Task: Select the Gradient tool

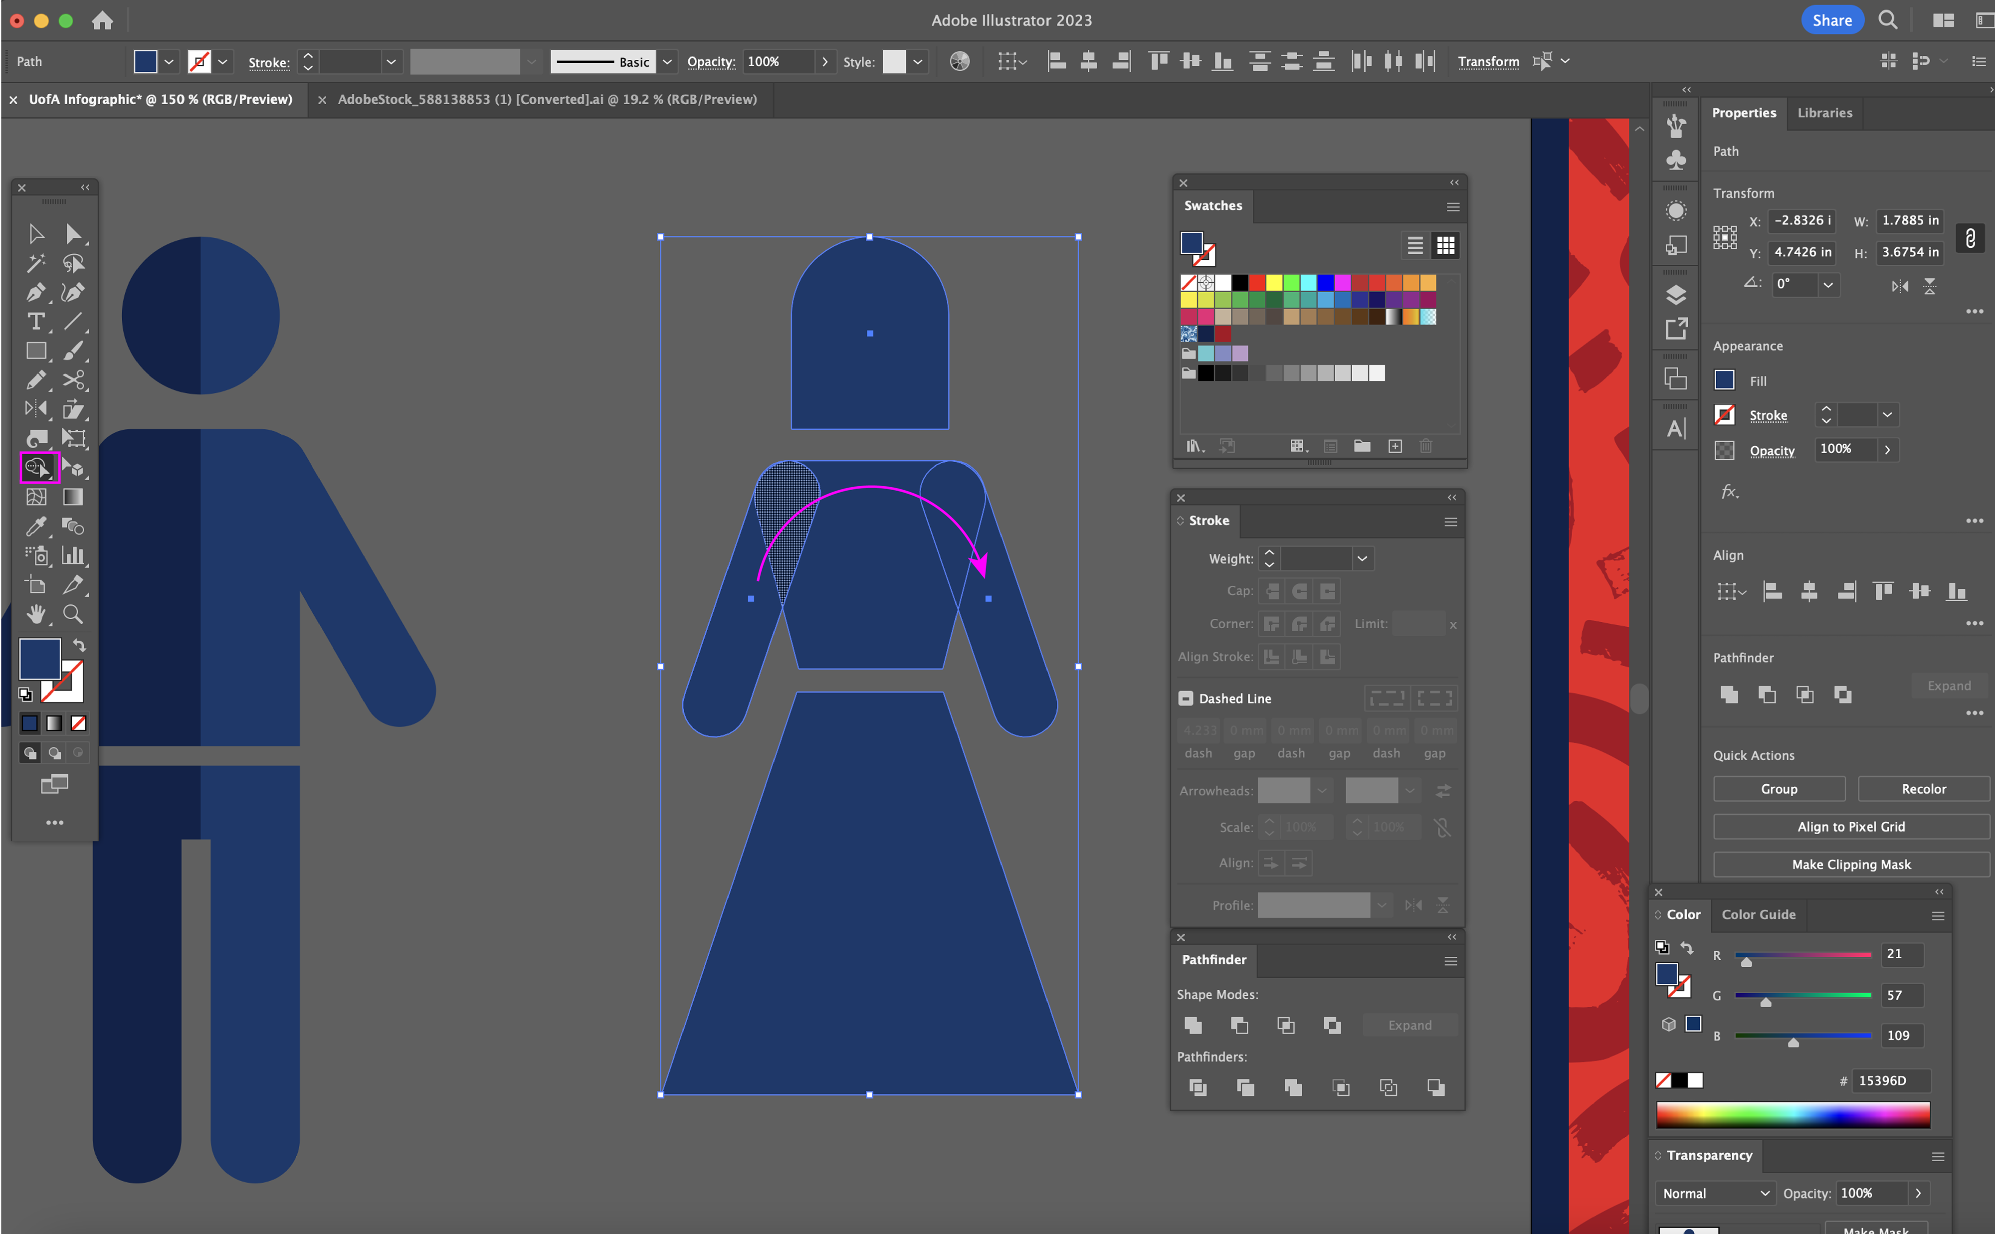Action: (73, 497)
